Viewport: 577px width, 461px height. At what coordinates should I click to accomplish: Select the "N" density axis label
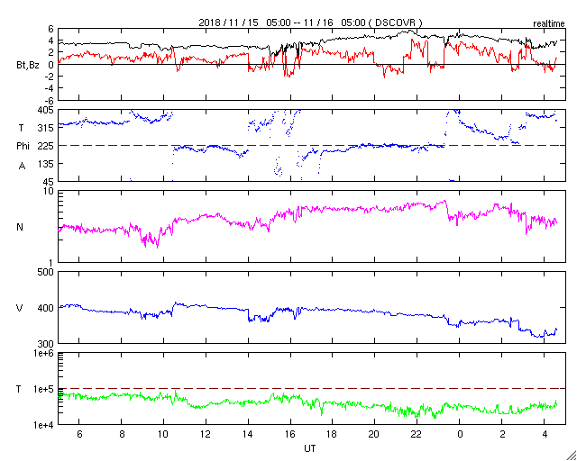20,227
